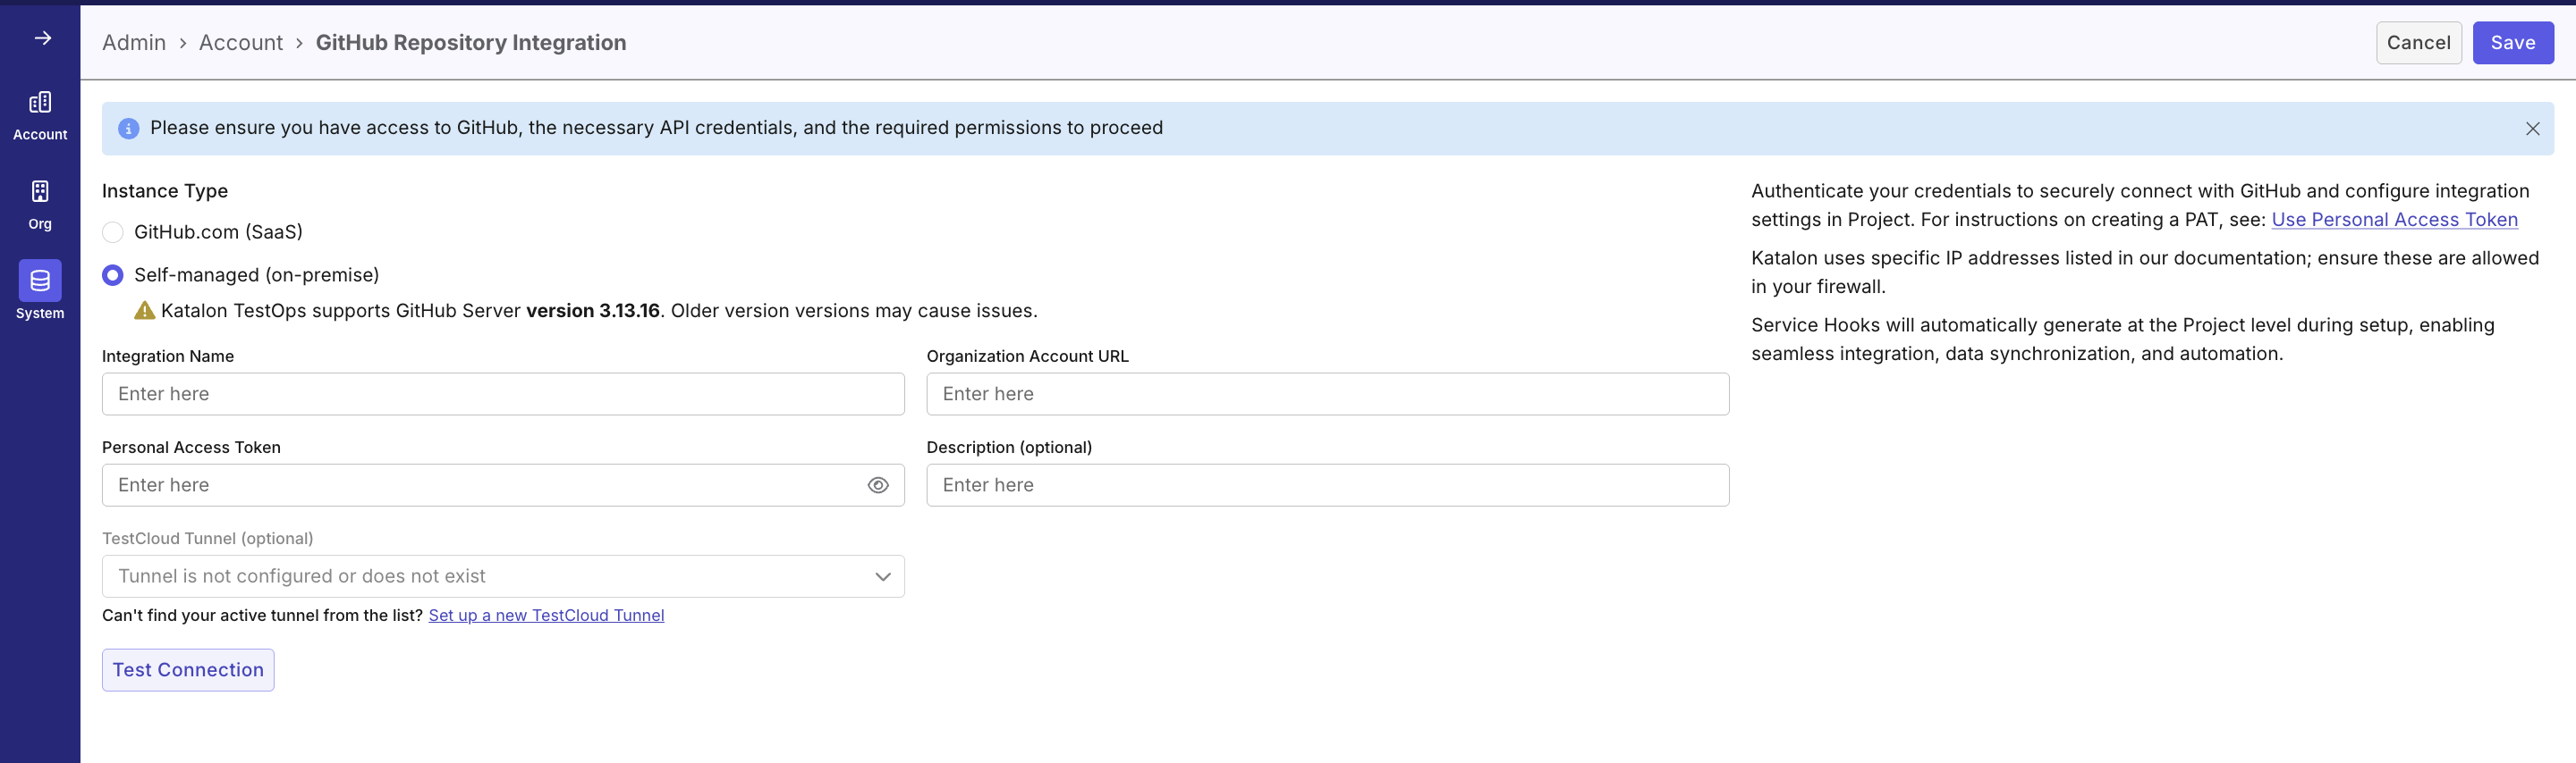Open the Account section in sidebar
2576x763 pixels.
40,116
